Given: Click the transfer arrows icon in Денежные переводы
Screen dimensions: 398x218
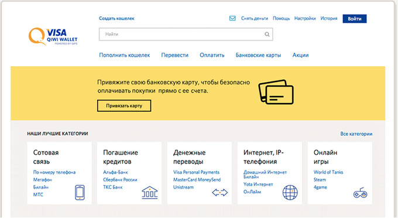Looking at the screenshot, I should tap(220, 193).
